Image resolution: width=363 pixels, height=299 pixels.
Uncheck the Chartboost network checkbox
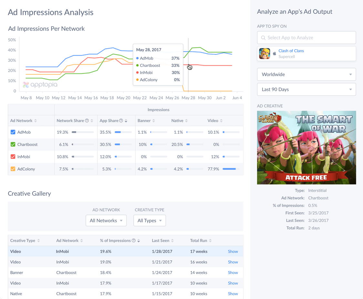13,144
